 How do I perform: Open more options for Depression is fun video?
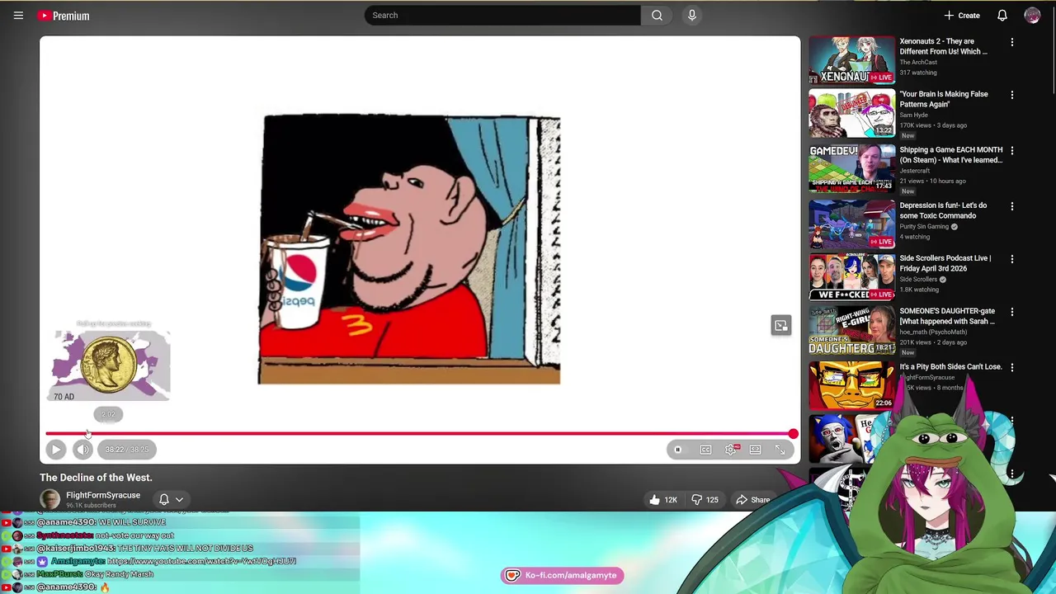coord(1012,206)
